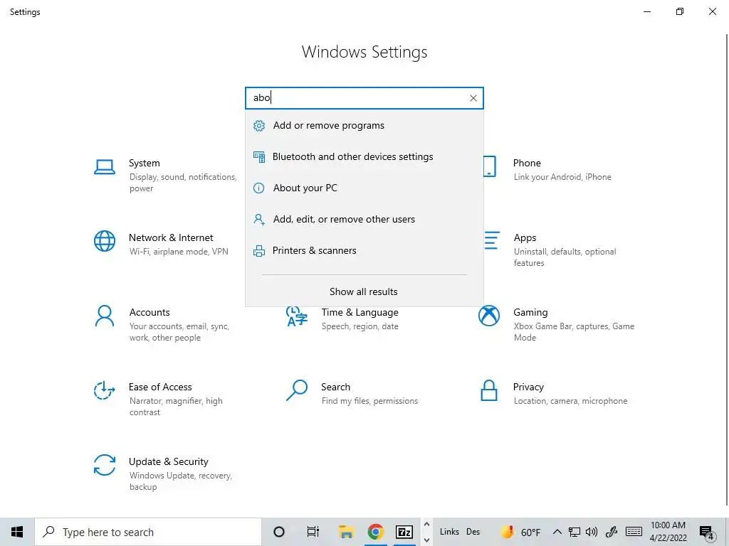
Task: Open the Des toolbar in taskbar
Action: point(473,532)
